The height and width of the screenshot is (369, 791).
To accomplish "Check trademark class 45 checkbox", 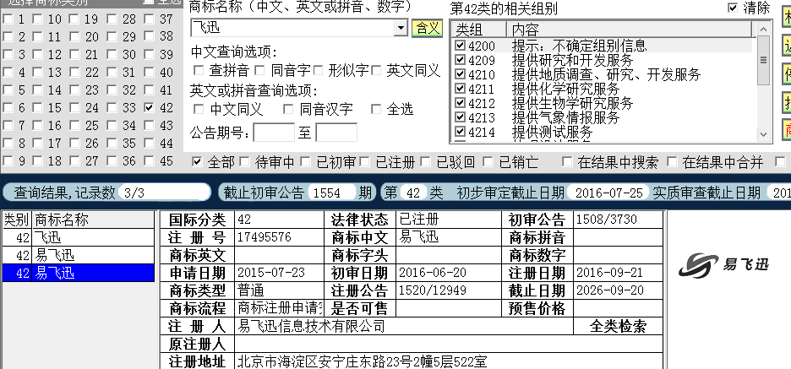I will [x=149, y=160].
